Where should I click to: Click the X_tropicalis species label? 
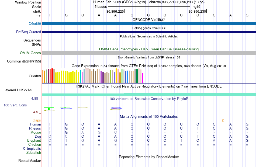click(32, 149)
